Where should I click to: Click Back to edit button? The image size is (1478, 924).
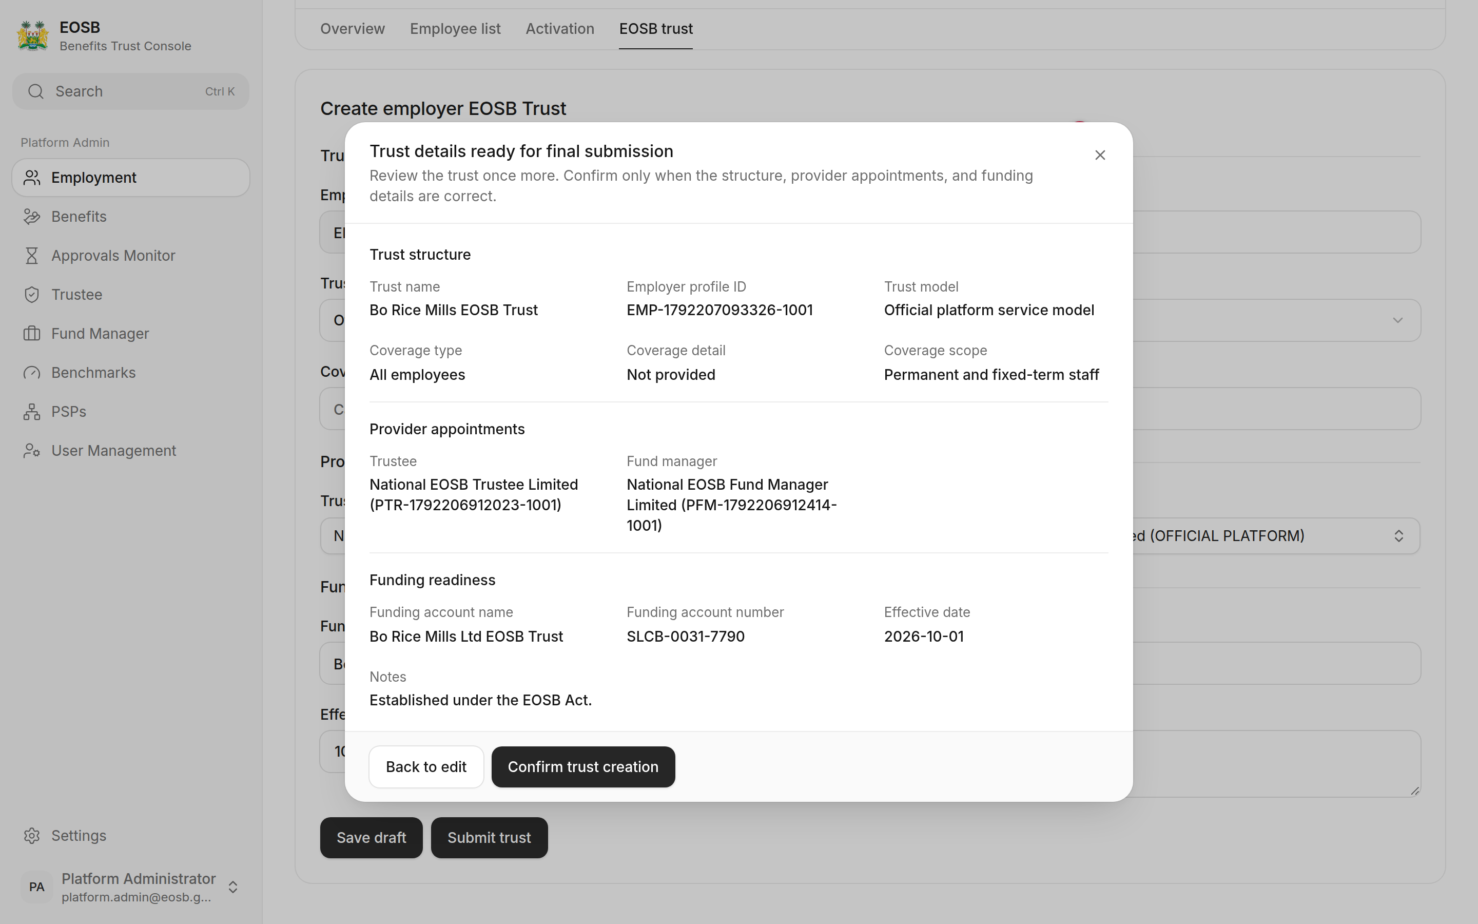(x=426, y=767)
